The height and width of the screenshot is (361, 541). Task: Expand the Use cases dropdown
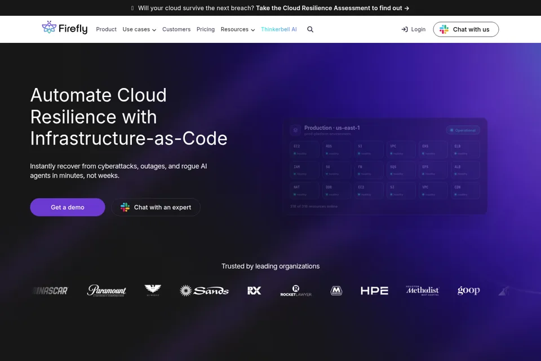pos(139,29)
